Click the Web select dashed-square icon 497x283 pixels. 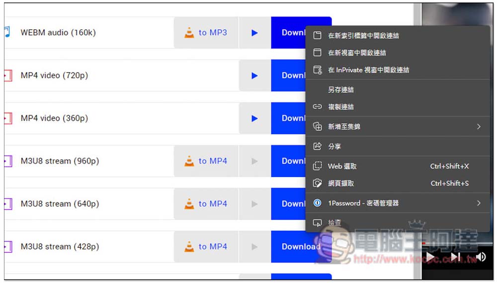click(x=317, y=166)
